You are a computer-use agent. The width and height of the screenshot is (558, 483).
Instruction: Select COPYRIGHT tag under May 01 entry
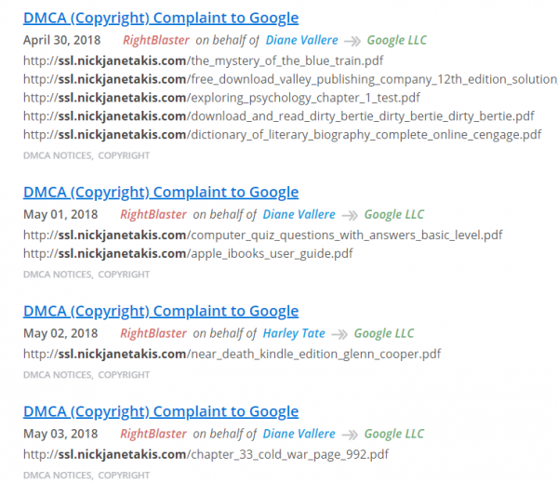[x=124, y=275]
